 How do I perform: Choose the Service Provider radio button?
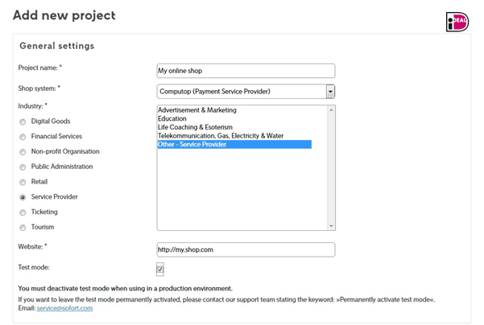pyautogui.click(x=23, y=197)
